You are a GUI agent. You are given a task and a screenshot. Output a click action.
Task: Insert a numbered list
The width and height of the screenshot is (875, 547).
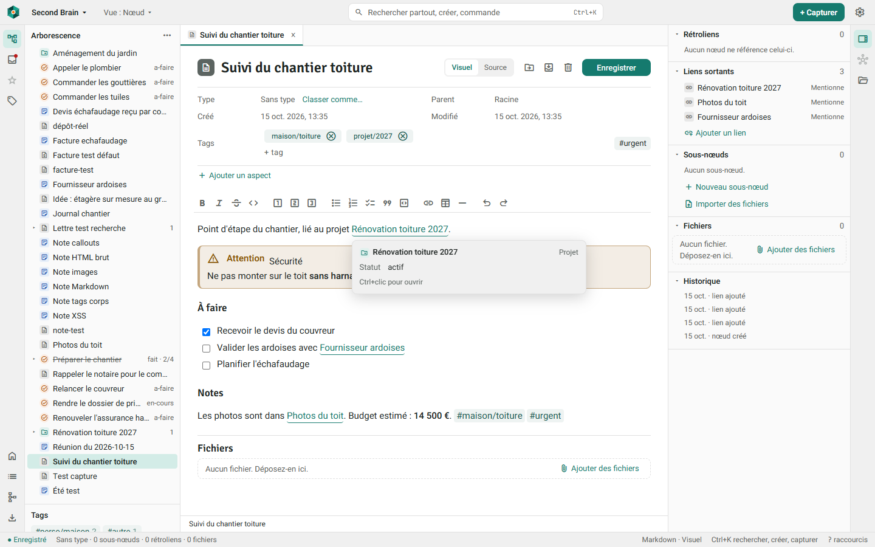pos(353,203)
